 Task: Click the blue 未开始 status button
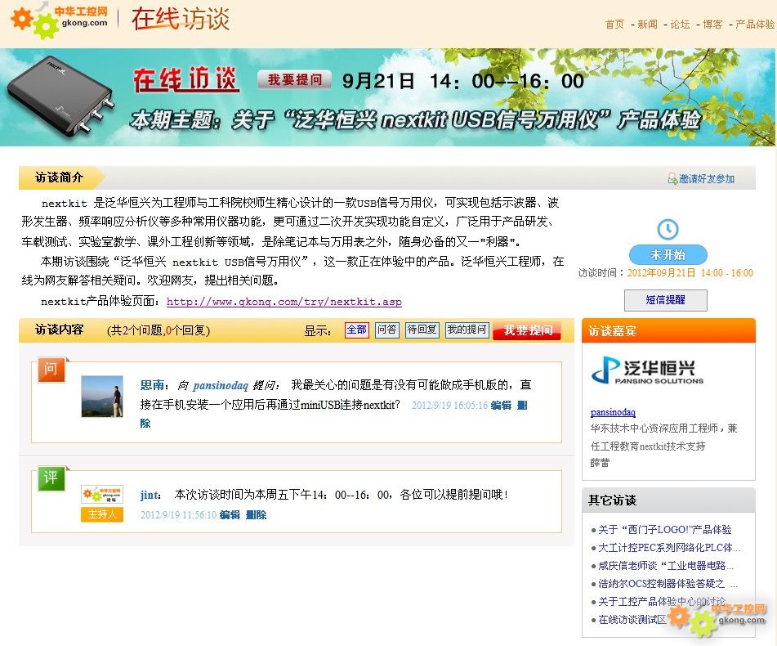pos(668,255)
